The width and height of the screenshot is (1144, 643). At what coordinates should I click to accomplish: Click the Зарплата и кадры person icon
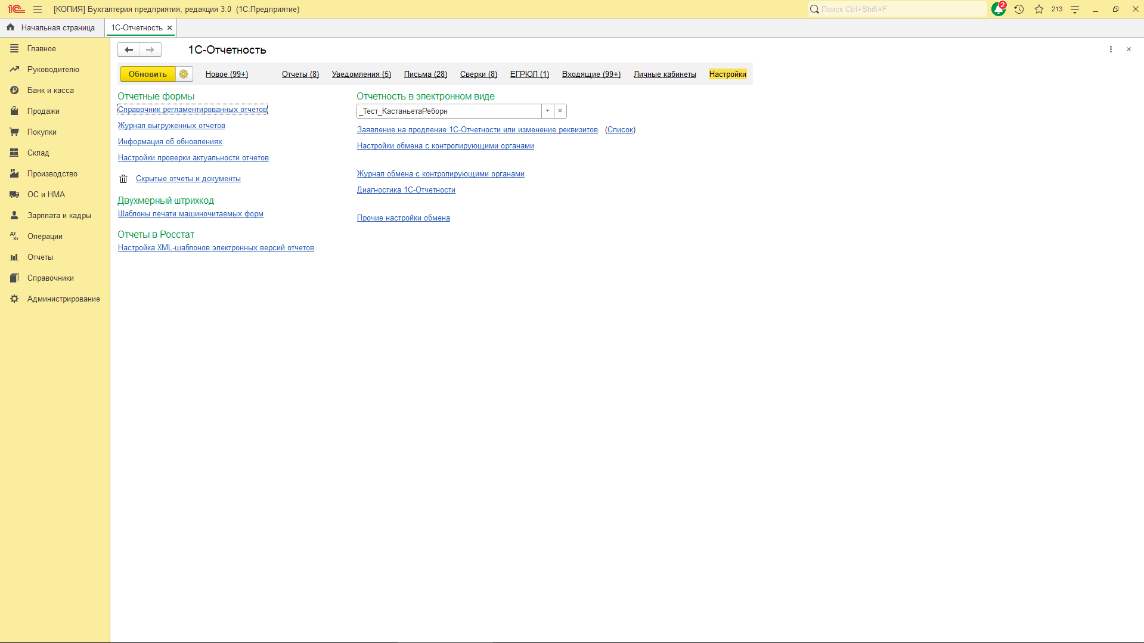[x=14, y=215]
